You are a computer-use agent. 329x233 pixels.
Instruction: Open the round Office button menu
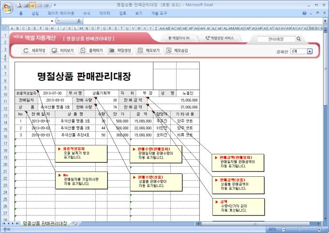pos(8,8)
